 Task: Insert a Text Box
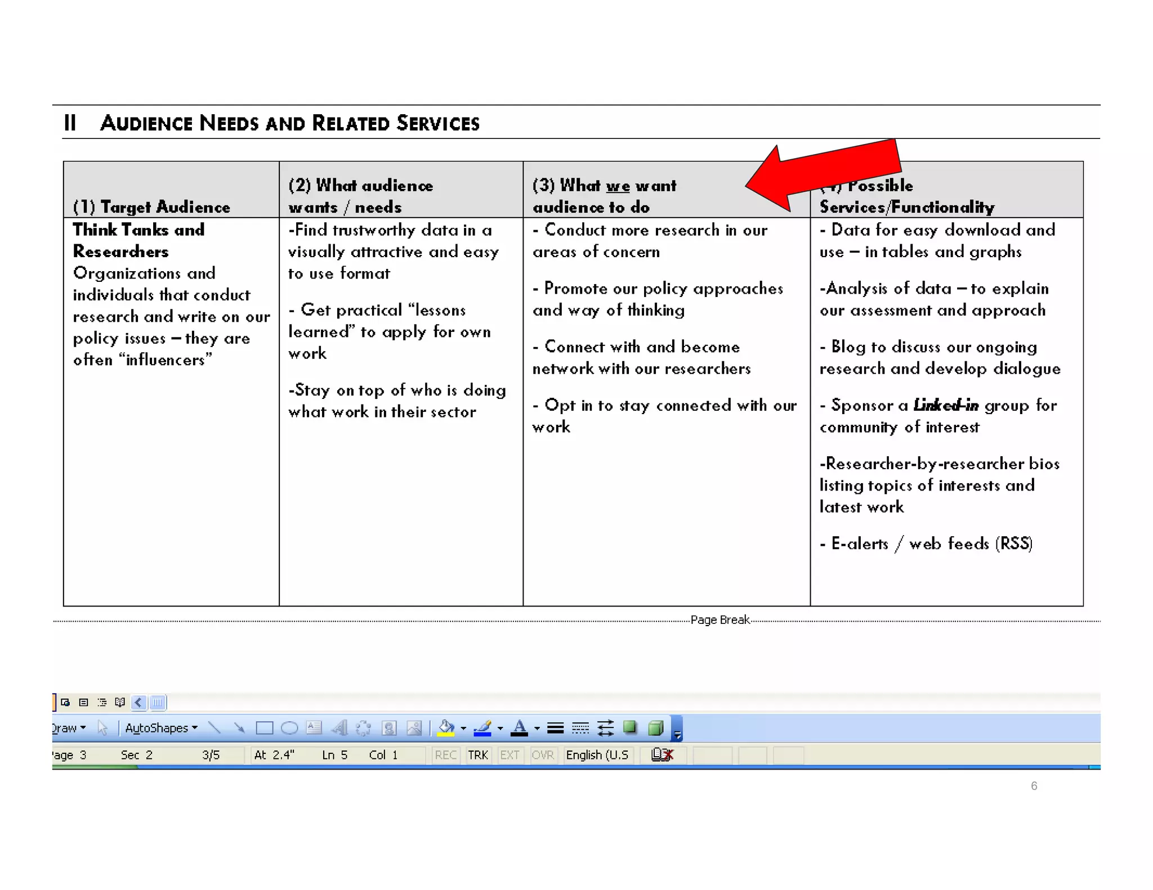[x=314, y=728]
